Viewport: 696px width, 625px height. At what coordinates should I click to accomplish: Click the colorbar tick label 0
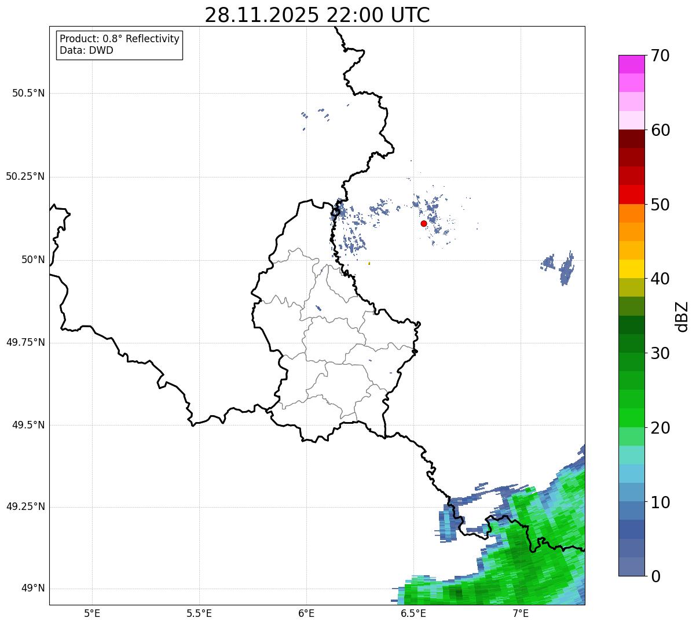click(655, 576)
